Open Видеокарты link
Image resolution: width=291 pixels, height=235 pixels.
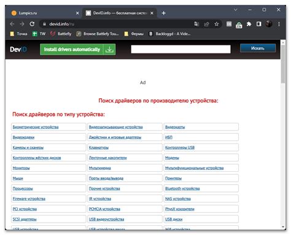175,127
